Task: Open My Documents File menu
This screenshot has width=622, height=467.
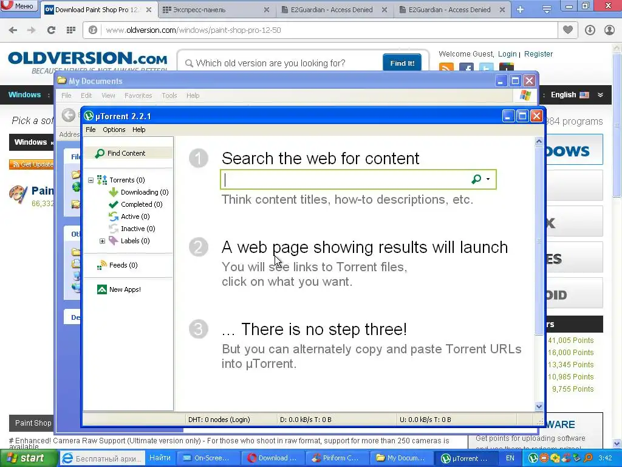Action: 66,95
